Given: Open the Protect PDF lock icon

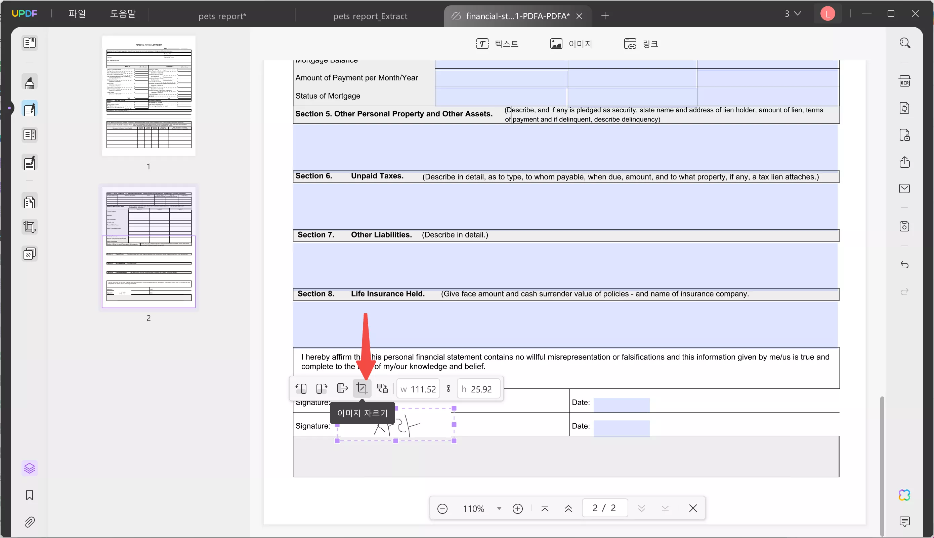Looking at the screenshot, I should [905, 135].
